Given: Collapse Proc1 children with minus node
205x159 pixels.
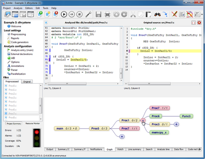Looking at the screenshot, I should pyautogui.click(x=143, y=120).
